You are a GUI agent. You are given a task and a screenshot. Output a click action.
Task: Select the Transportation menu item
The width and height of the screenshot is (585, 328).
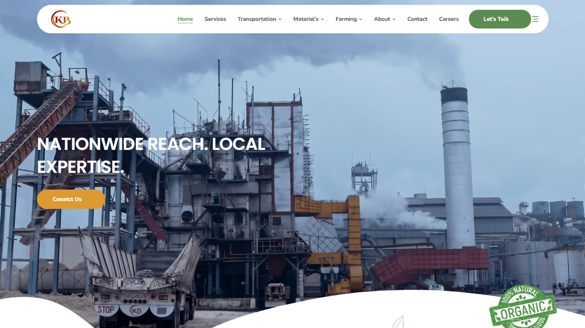[257, 19]
